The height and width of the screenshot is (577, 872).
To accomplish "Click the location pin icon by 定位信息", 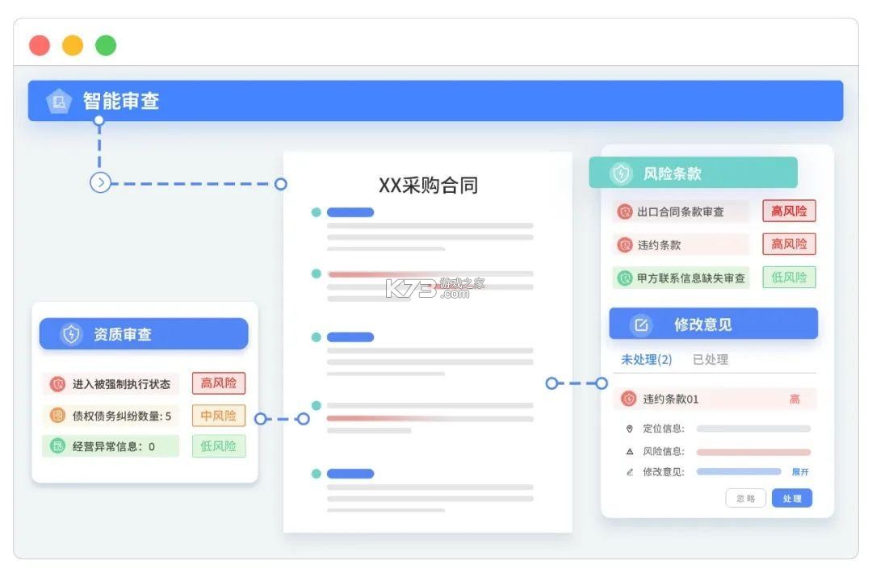I will coord(630,429).
